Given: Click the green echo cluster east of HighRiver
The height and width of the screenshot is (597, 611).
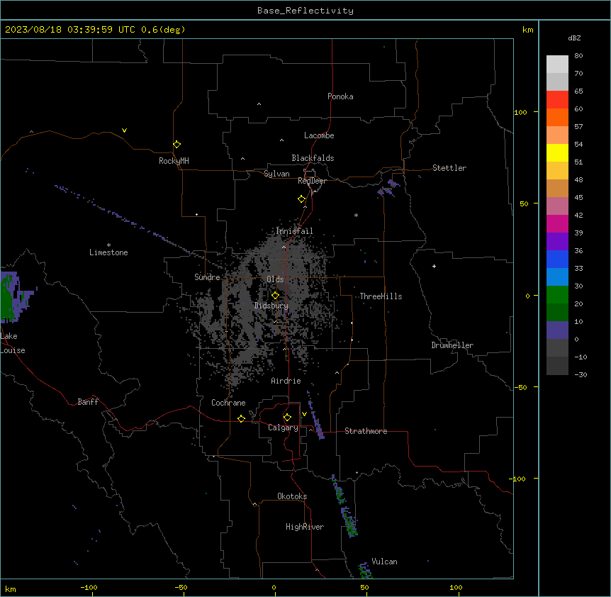Looking at the screenshot, I should (351, 522).
